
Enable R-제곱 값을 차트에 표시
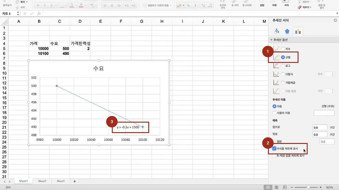point(274,155)
